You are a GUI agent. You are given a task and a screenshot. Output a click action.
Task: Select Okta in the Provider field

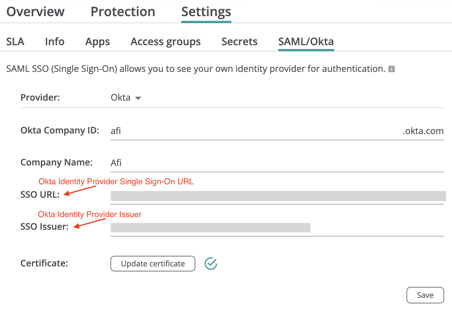tap(120, 97)
